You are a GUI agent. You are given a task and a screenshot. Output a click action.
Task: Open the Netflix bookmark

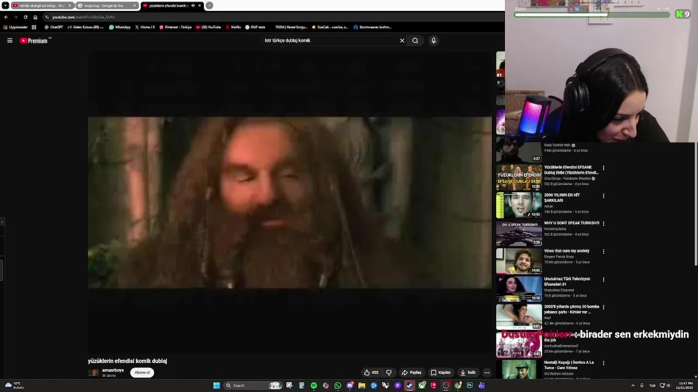tap(233, 27)
